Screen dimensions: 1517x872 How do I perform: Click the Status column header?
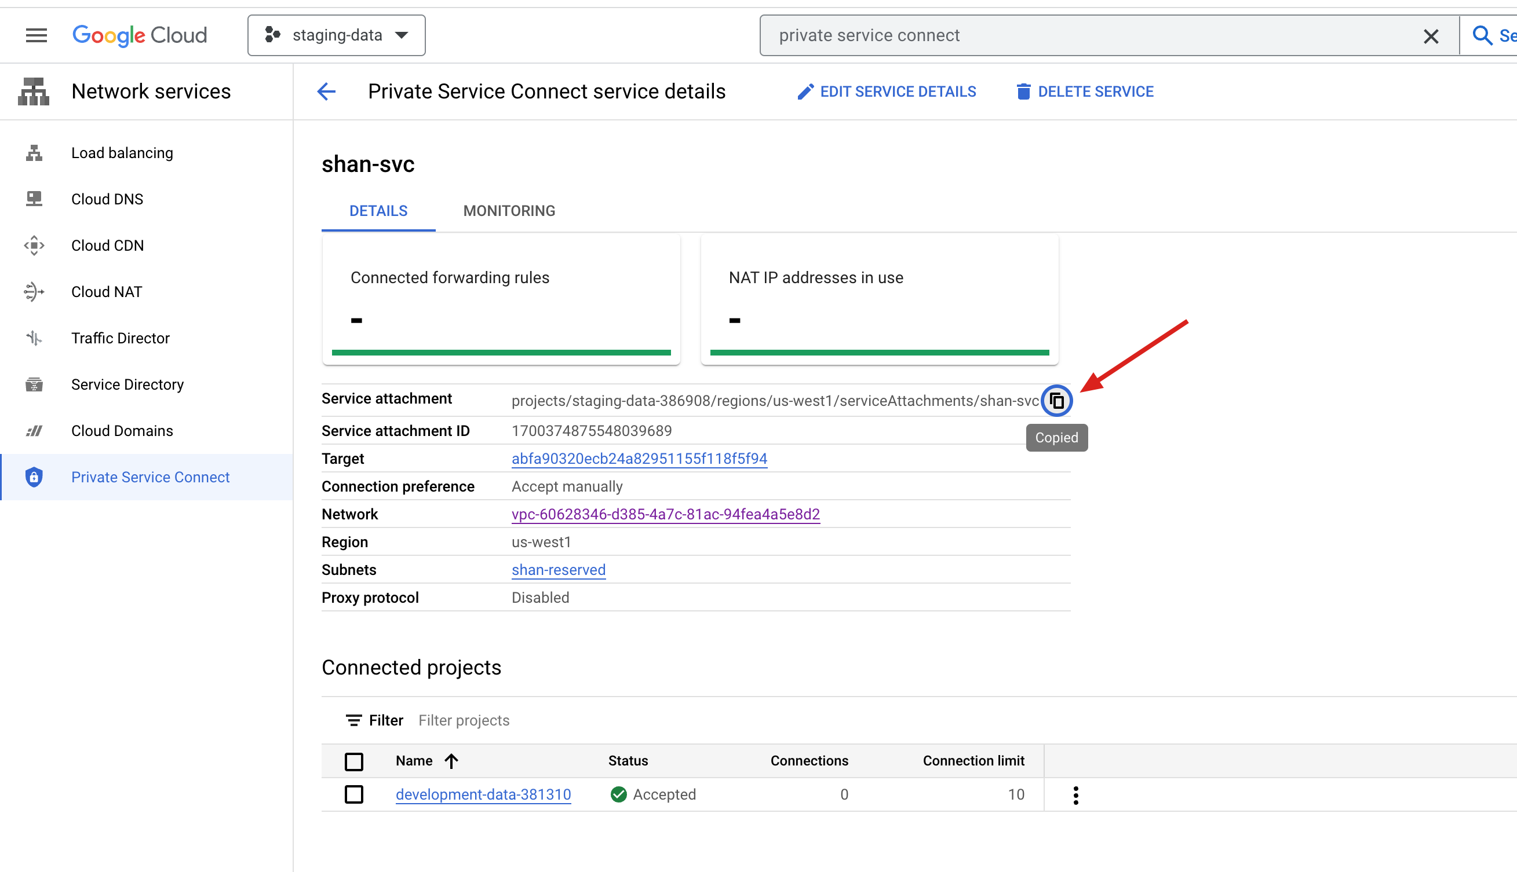tap(628, 761)
